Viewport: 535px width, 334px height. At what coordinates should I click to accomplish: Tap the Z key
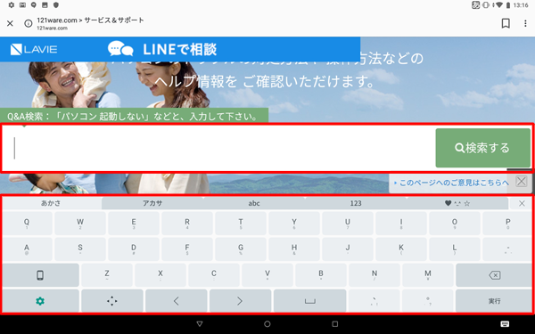point(107,275)
